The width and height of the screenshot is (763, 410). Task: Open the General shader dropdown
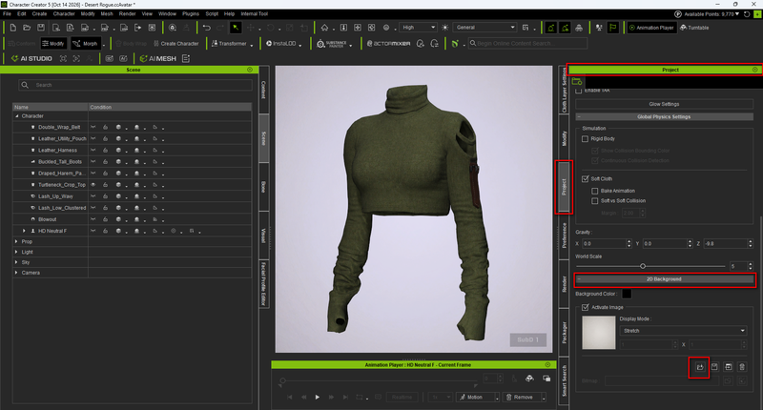tap(485, 28)
